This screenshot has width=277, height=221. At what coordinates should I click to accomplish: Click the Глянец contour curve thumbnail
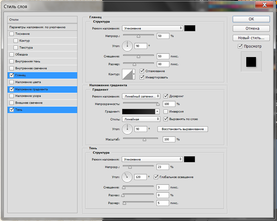point(127,74)
